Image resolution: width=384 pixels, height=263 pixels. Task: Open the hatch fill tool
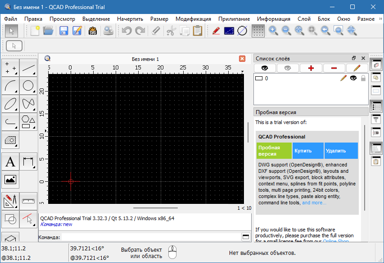tap(10, 140)
